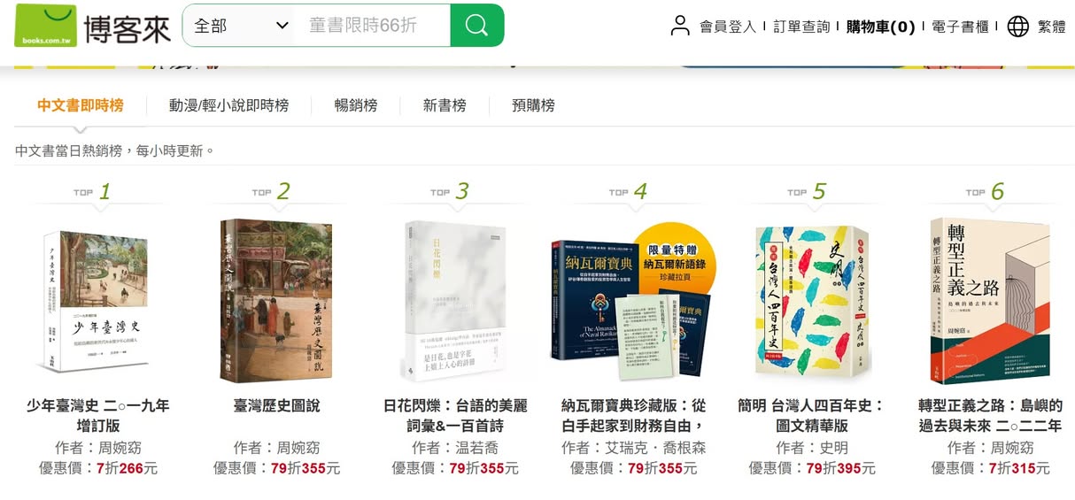
Task: Switch to 動漫/輕小說即時榜 tab
Action: tap(228, 105)
